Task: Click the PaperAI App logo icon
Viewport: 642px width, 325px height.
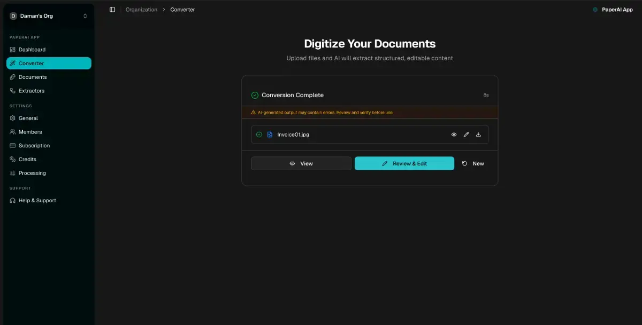Action: click(x=595, y=10)
